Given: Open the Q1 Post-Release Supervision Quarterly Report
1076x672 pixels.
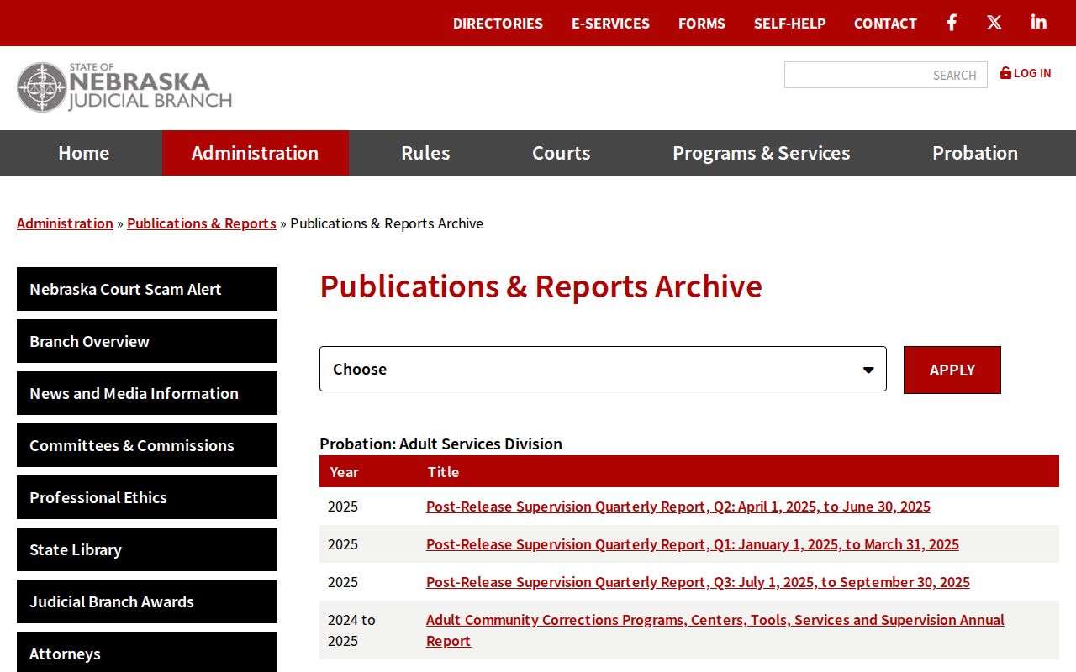Looking at the screenshot, I should pyautogui.click(x=693, y=544).
